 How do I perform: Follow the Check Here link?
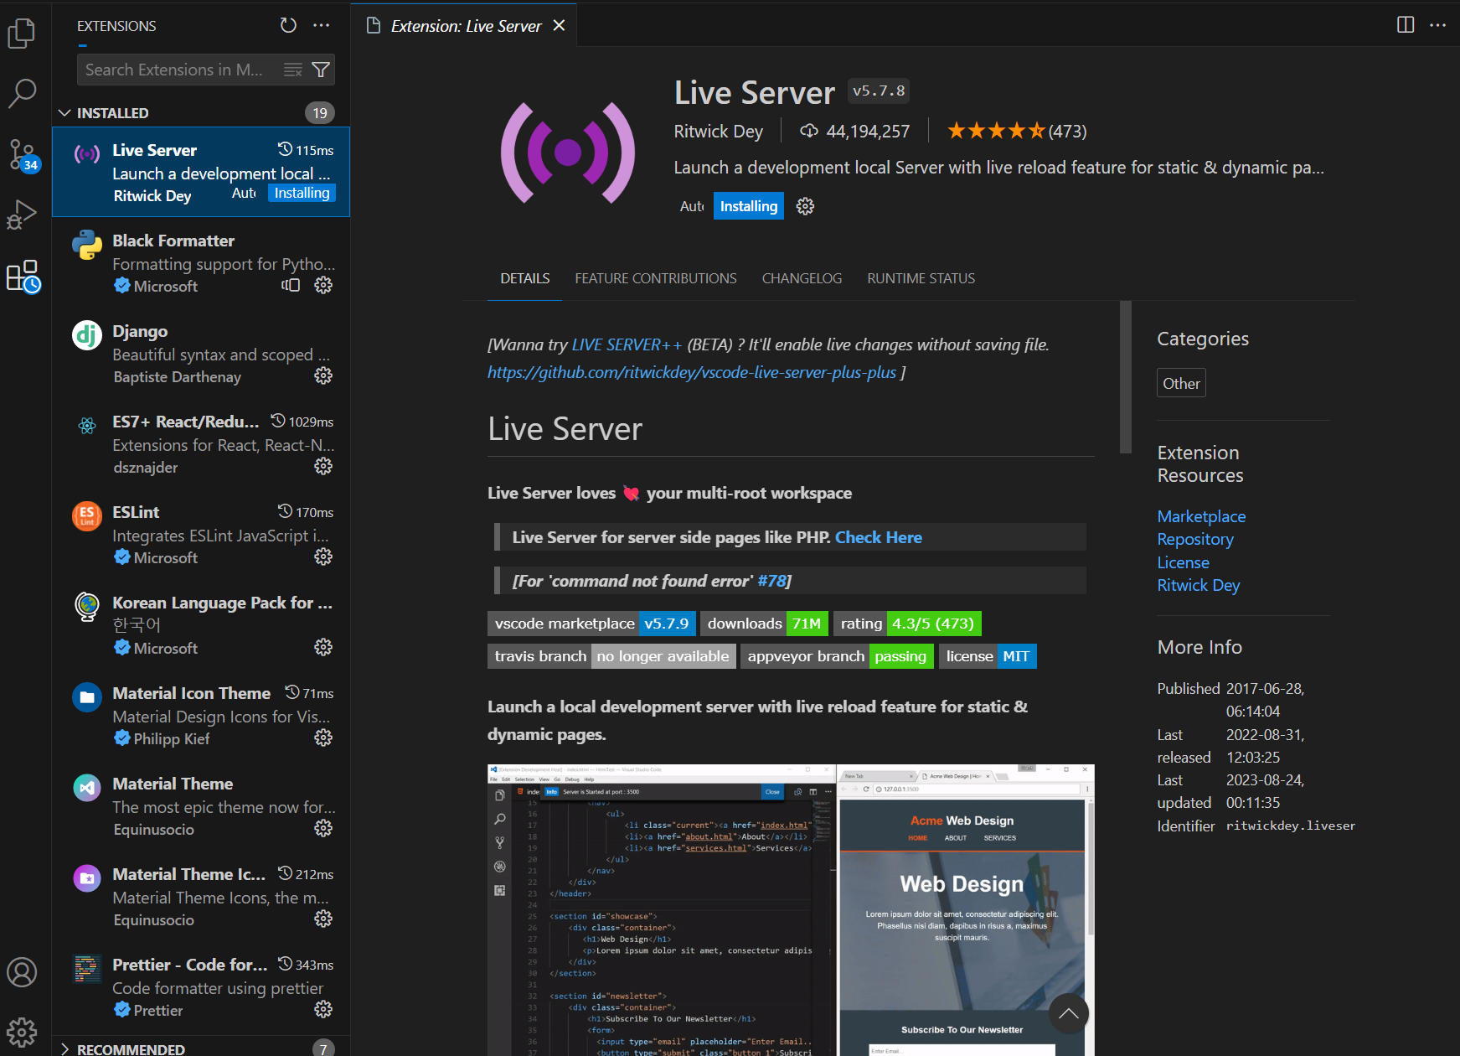click(879, 537)
